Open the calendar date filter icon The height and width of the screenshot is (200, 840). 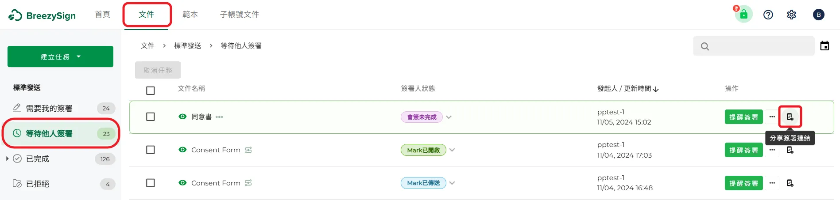[825, 46]
